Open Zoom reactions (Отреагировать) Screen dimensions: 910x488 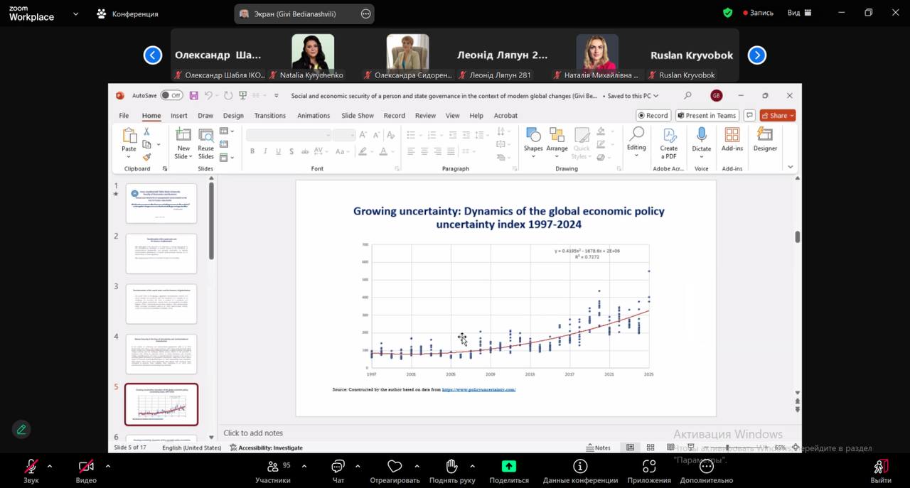[395, 471]
